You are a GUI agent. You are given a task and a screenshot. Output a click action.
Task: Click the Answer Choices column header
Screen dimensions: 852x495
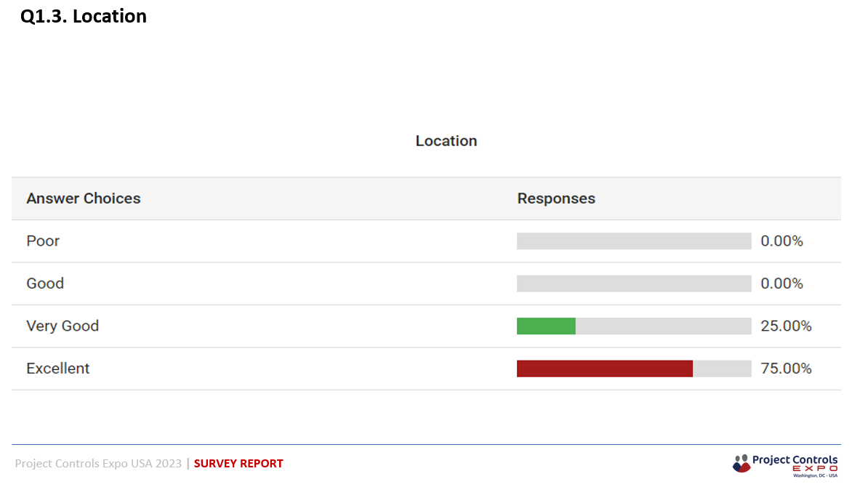pyautogui.click(x=83, y=198)
